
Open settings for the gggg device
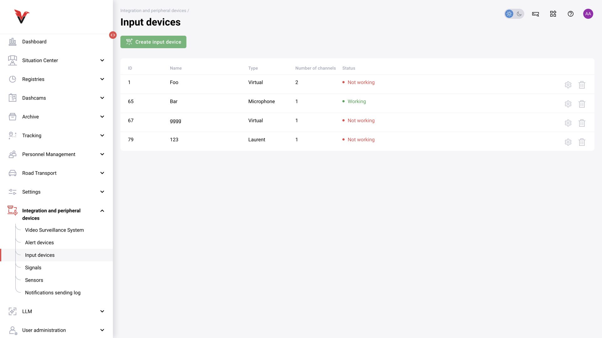pyautogui.click(x=568, y=123)
